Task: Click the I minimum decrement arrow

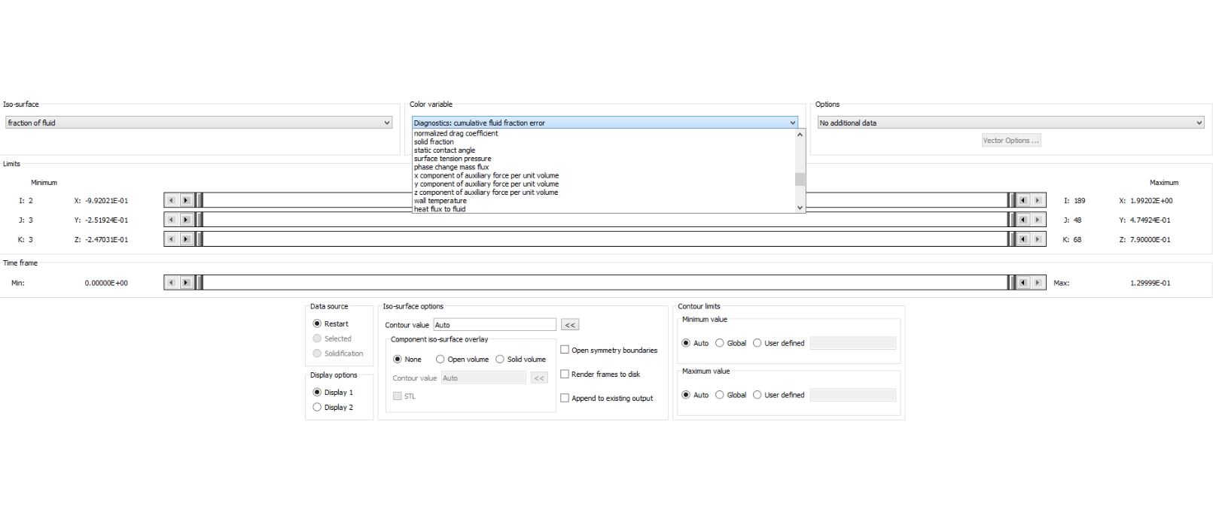Action: coord(171,200)
